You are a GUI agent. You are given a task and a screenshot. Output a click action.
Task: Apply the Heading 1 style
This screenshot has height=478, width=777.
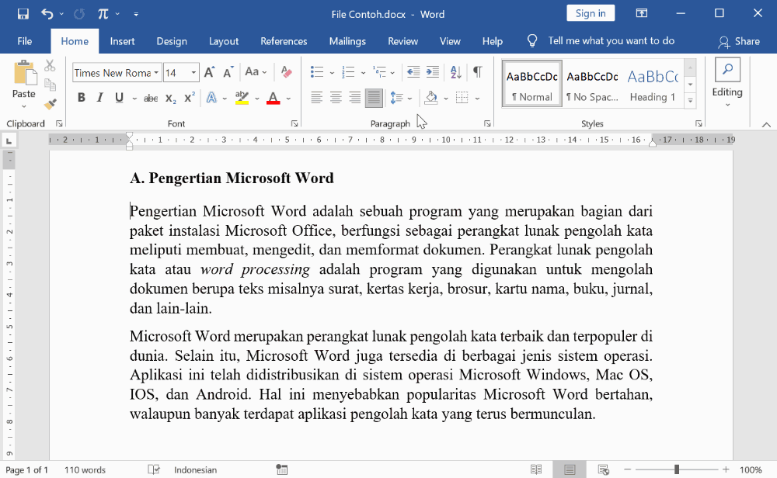pos(653,84)
